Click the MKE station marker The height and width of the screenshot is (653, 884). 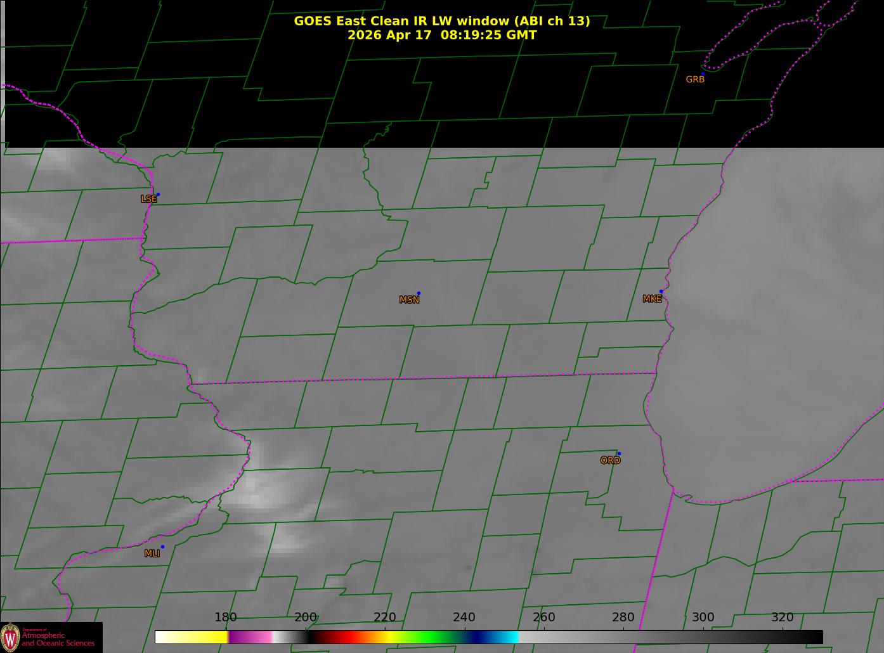pyautogui.click(x=661, y=292)
